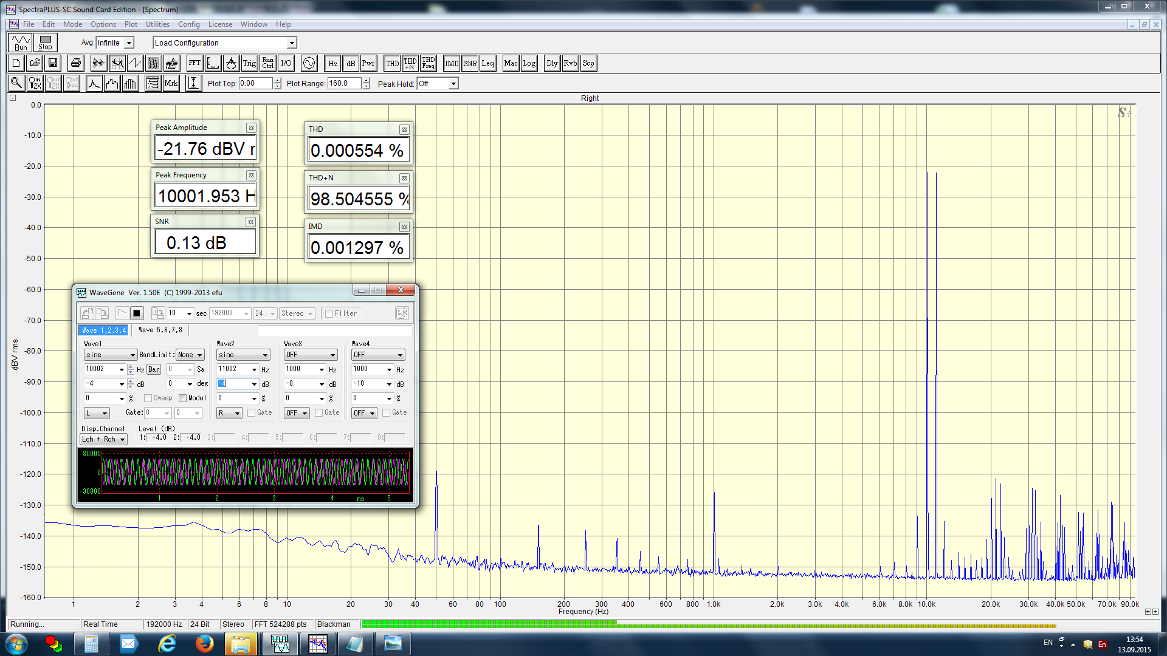Viewport: 1167px width, 656px height.
Task: Click the WaveGene stop playback button
Action: pyautogui.click(x=137, y=313)
